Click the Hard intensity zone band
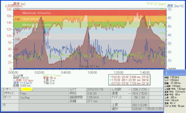The width and height of the screenshot is (186, 113). click(90, 19)
